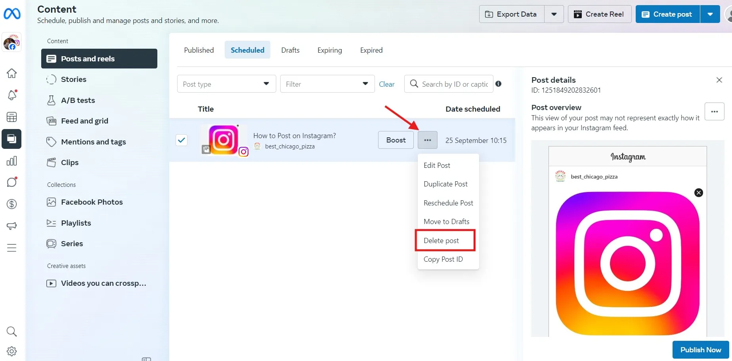
Task: Click the 25 September 10:15 date
Action: 476,141
